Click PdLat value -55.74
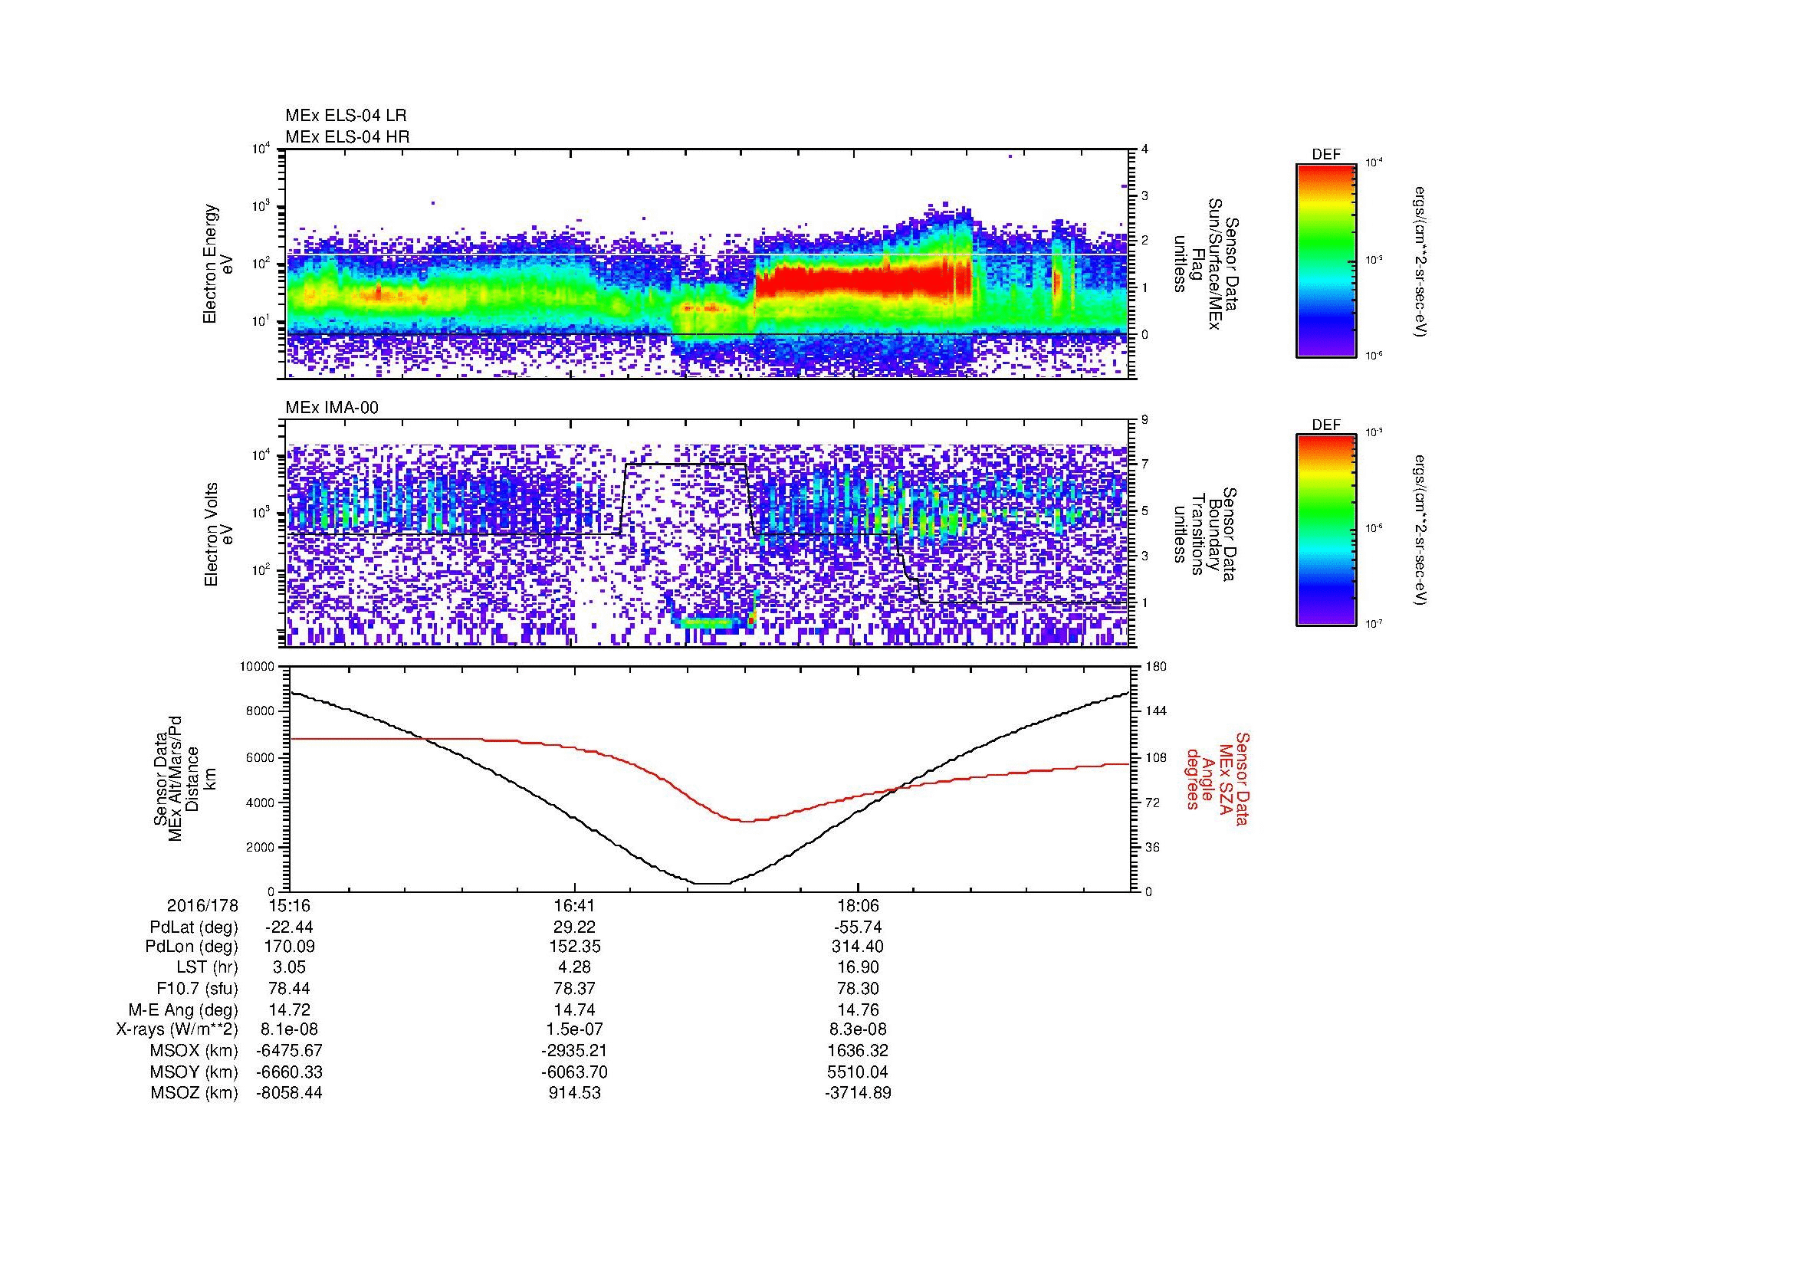The height and width of the screenshot is (1267, 1793). [x=859, y=927]
